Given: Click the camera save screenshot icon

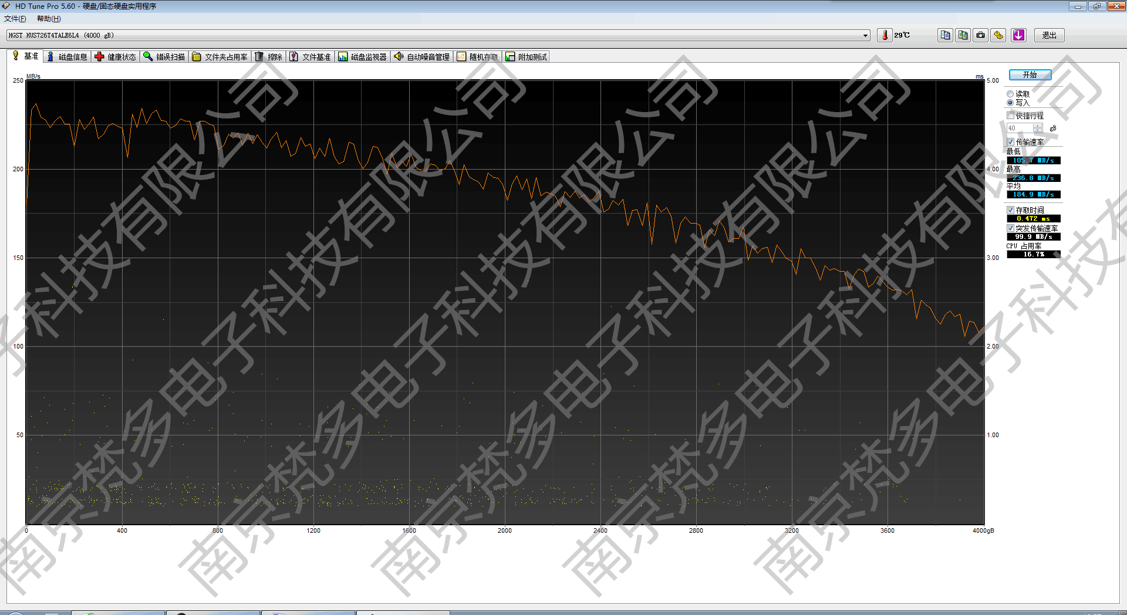Looking at the screenshot, I should [x=980, y=35].
